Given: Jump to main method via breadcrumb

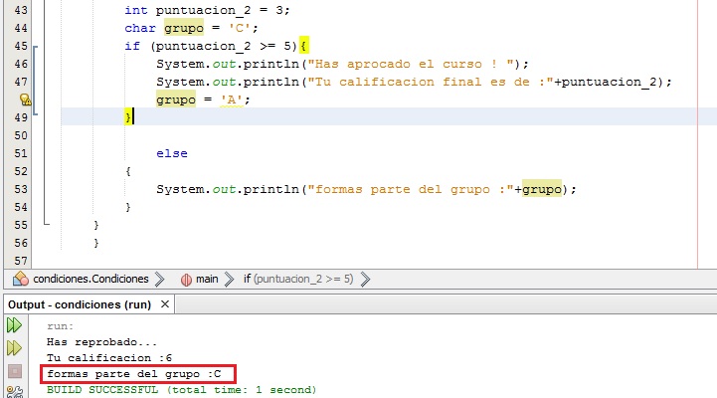Looking at the screenshot, I should (x=206, y=279).
